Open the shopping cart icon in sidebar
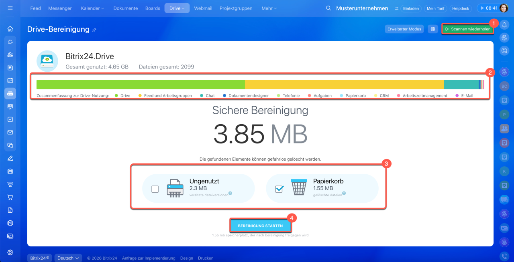Image resolution: width=514 pixels, height=262 pixels. click(x=10, y=197)
